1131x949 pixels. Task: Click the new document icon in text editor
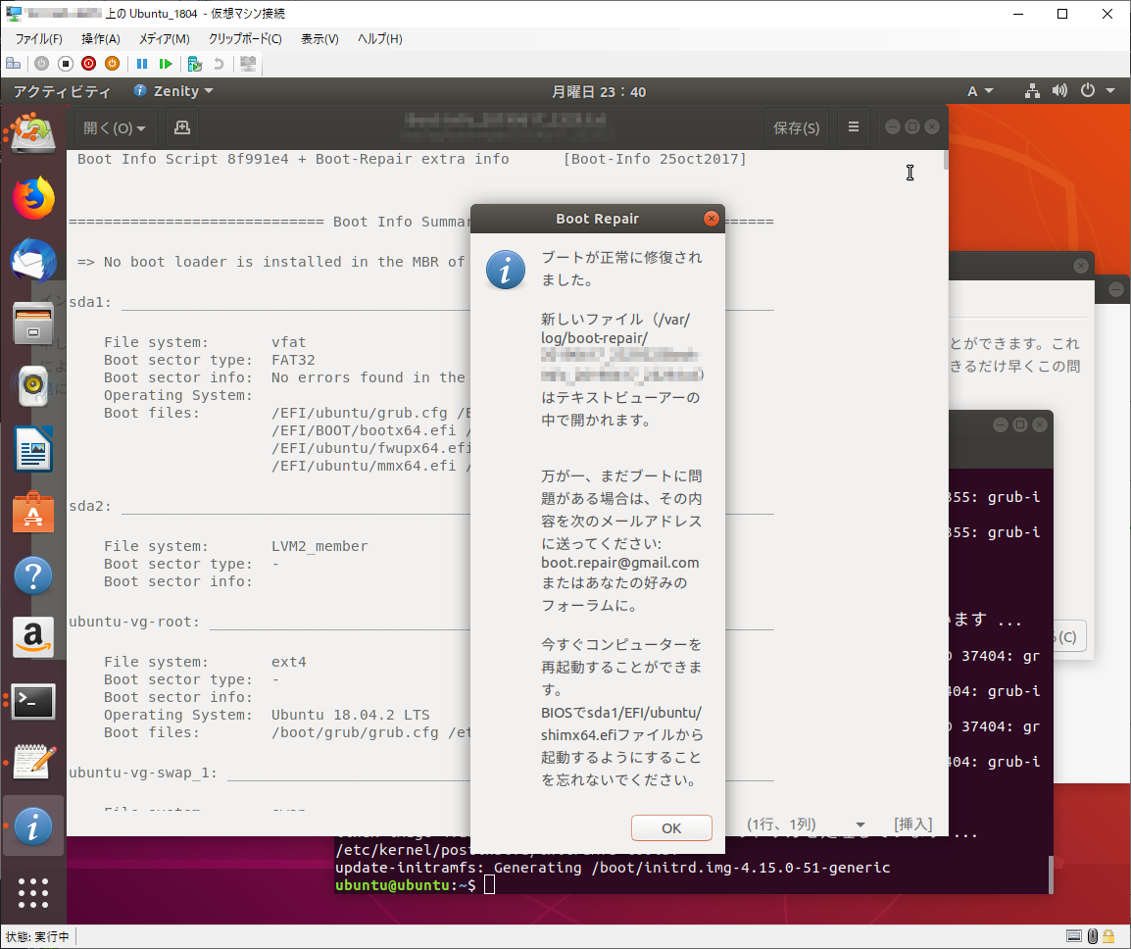tap(181, 127)
